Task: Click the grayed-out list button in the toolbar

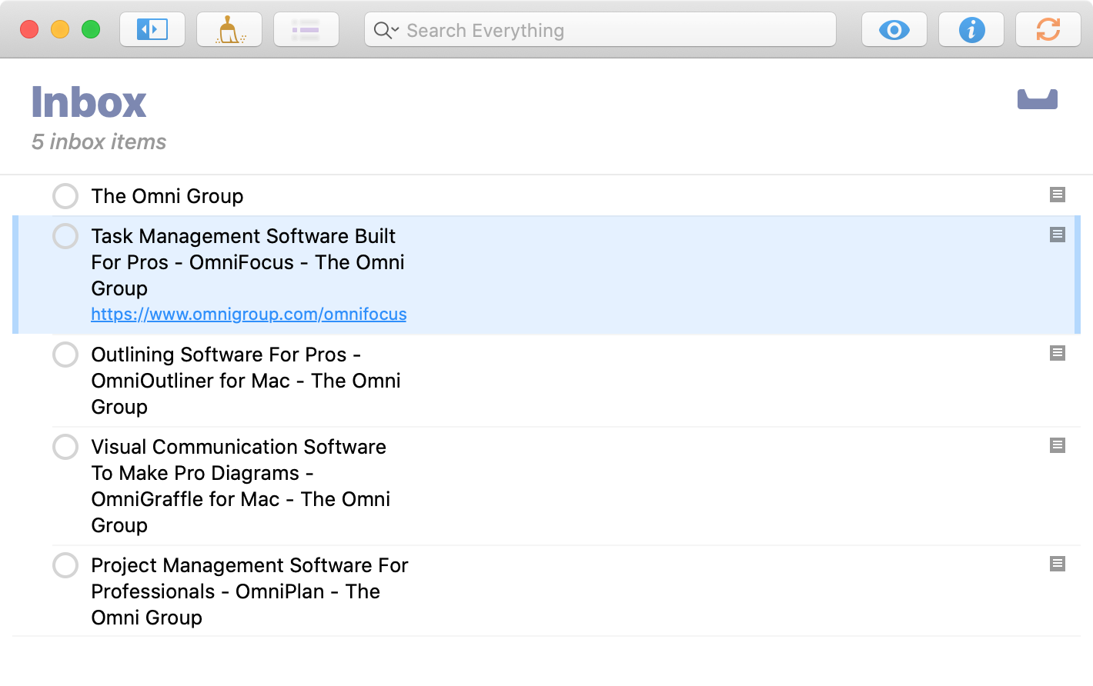Action: click(x=306, y=30)
